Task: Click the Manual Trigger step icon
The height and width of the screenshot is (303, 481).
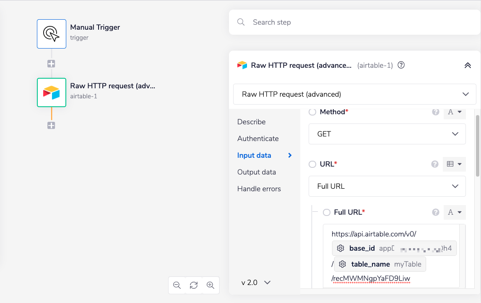Action: coord(51,34)
